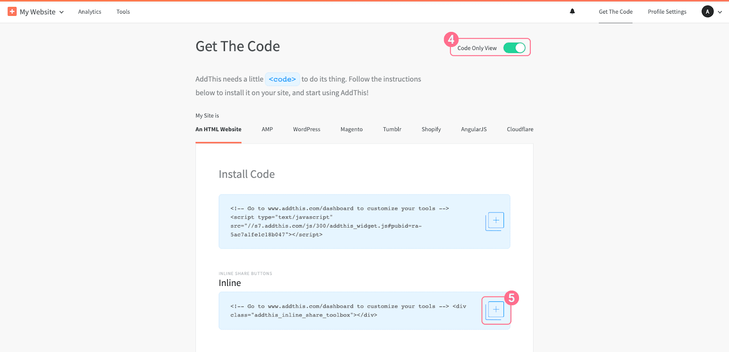
Task: Toggle the Code Only View switch
Action: (514, 48)
